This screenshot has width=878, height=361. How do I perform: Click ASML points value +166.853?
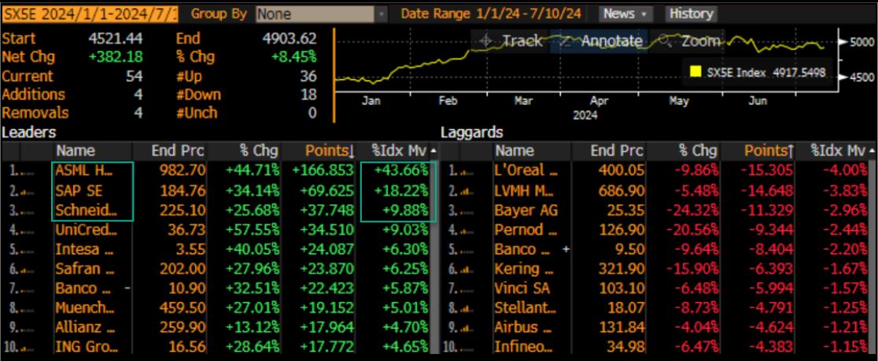click(x=323, y=171)
